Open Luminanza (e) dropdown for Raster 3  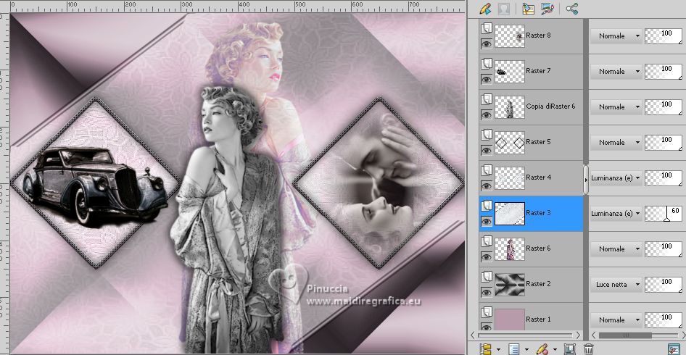click(616, 213)
